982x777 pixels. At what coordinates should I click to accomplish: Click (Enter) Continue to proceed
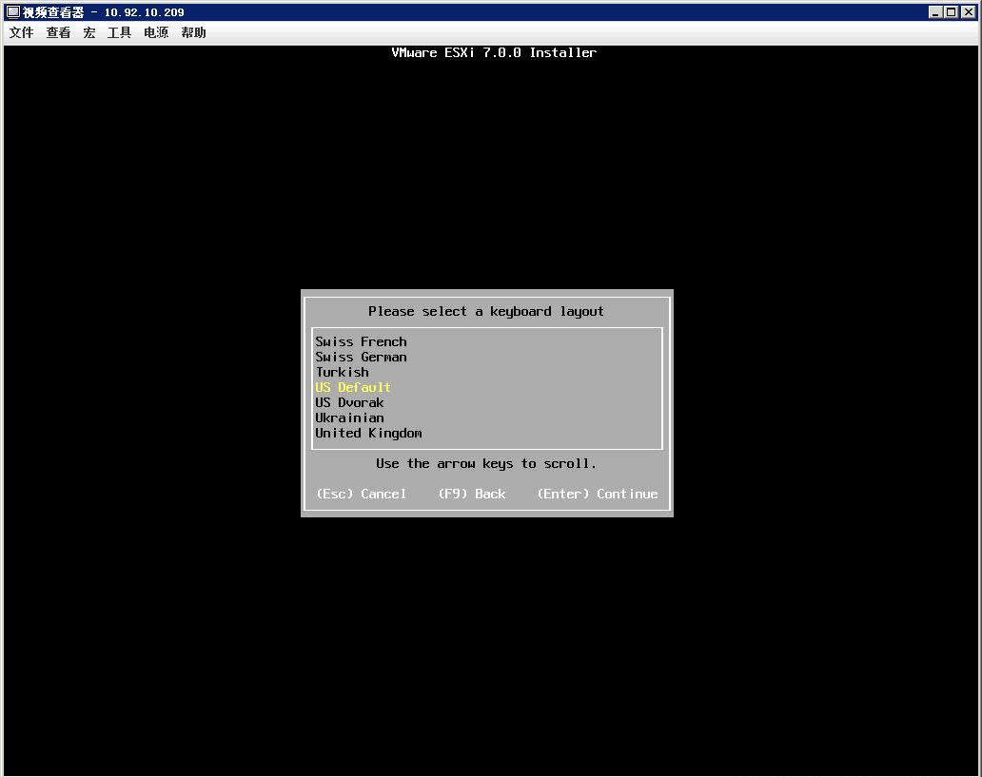coord(597,494)
